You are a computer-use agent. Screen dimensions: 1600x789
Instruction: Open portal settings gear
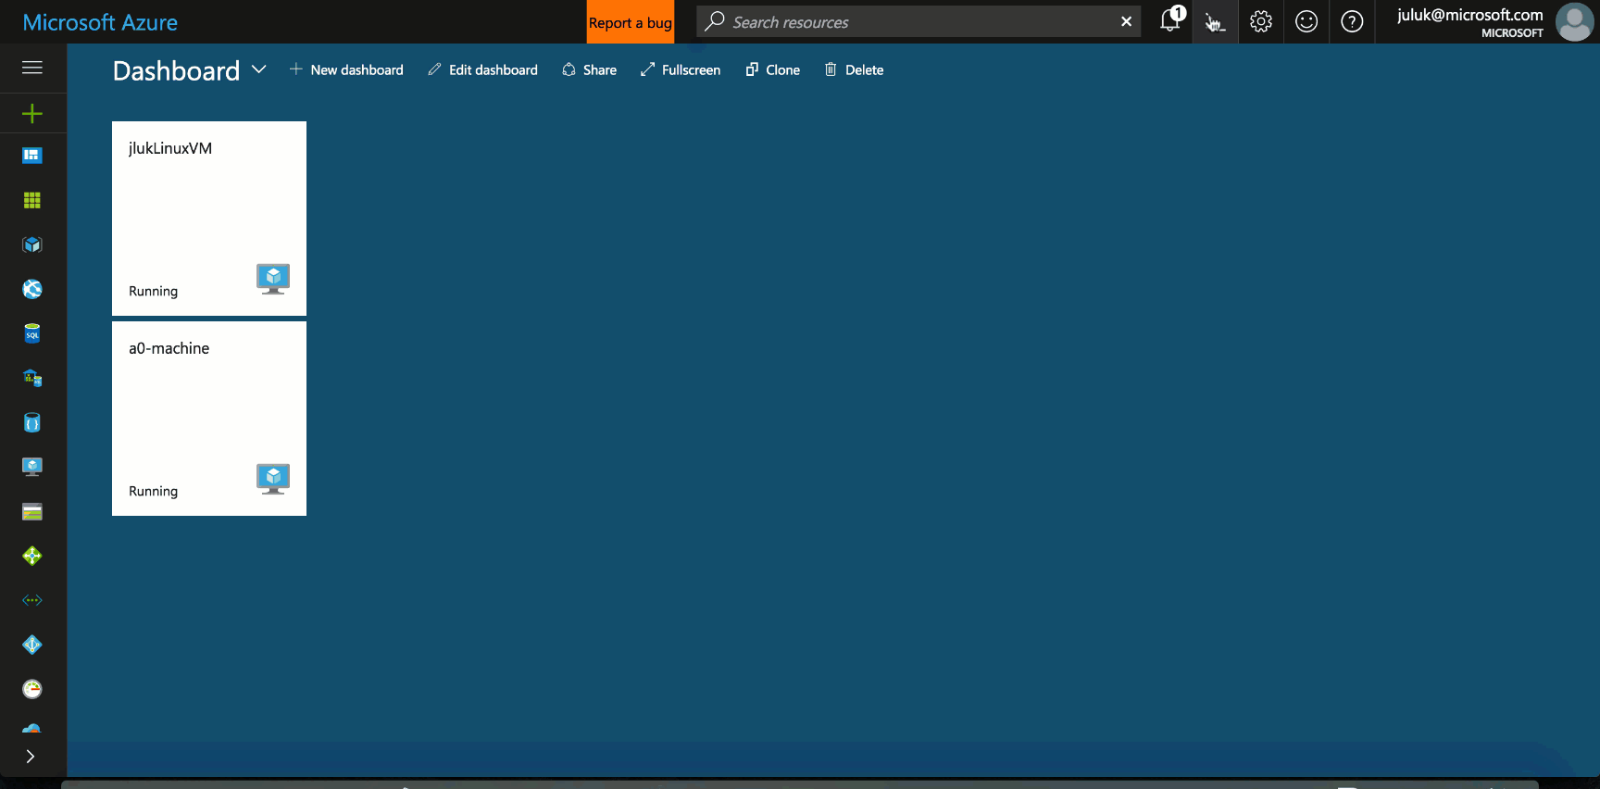(x=1260, y=21)
